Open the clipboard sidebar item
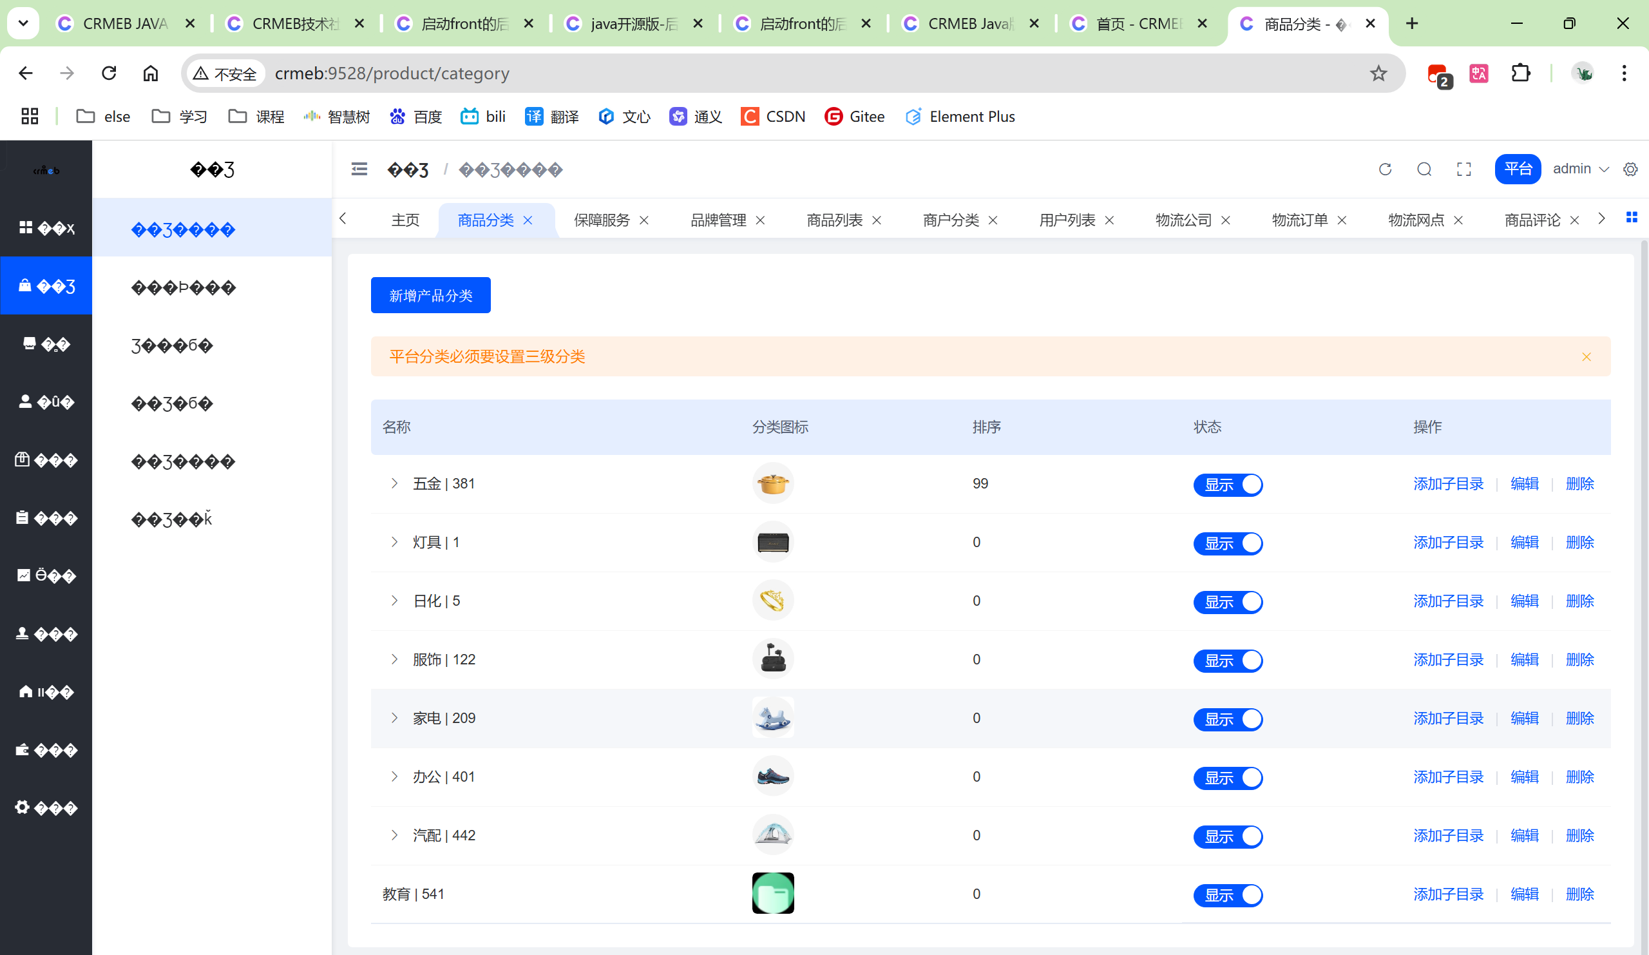This screenshot has height=955, width=1649. pyautogui.click(x=46, y=517)
